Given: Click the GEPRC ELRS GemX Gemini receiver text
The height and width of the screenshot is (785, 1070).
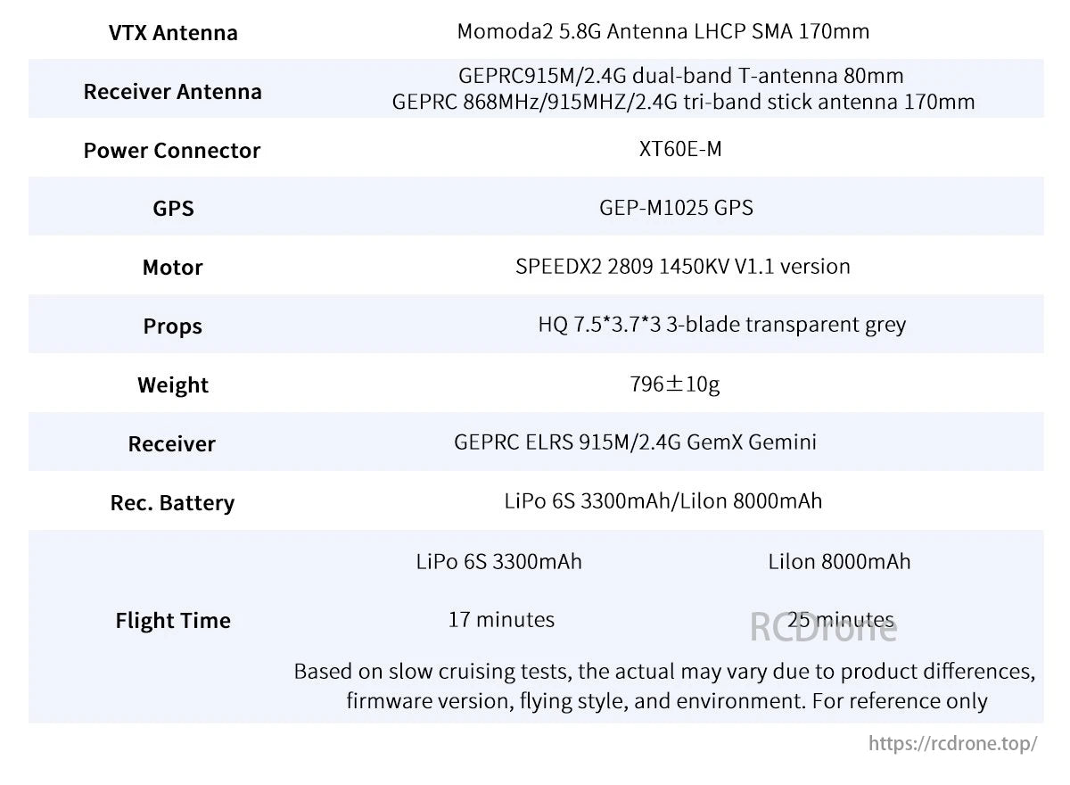Looking at the screenshot, I should tap(635, 442).
